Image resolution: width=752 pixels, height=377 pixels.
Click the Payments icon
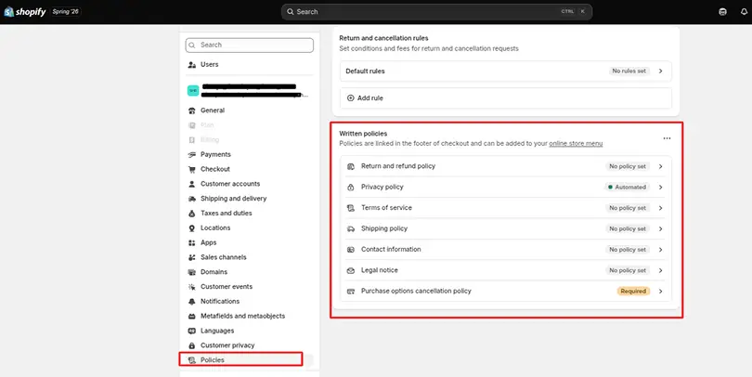[192, 154]
